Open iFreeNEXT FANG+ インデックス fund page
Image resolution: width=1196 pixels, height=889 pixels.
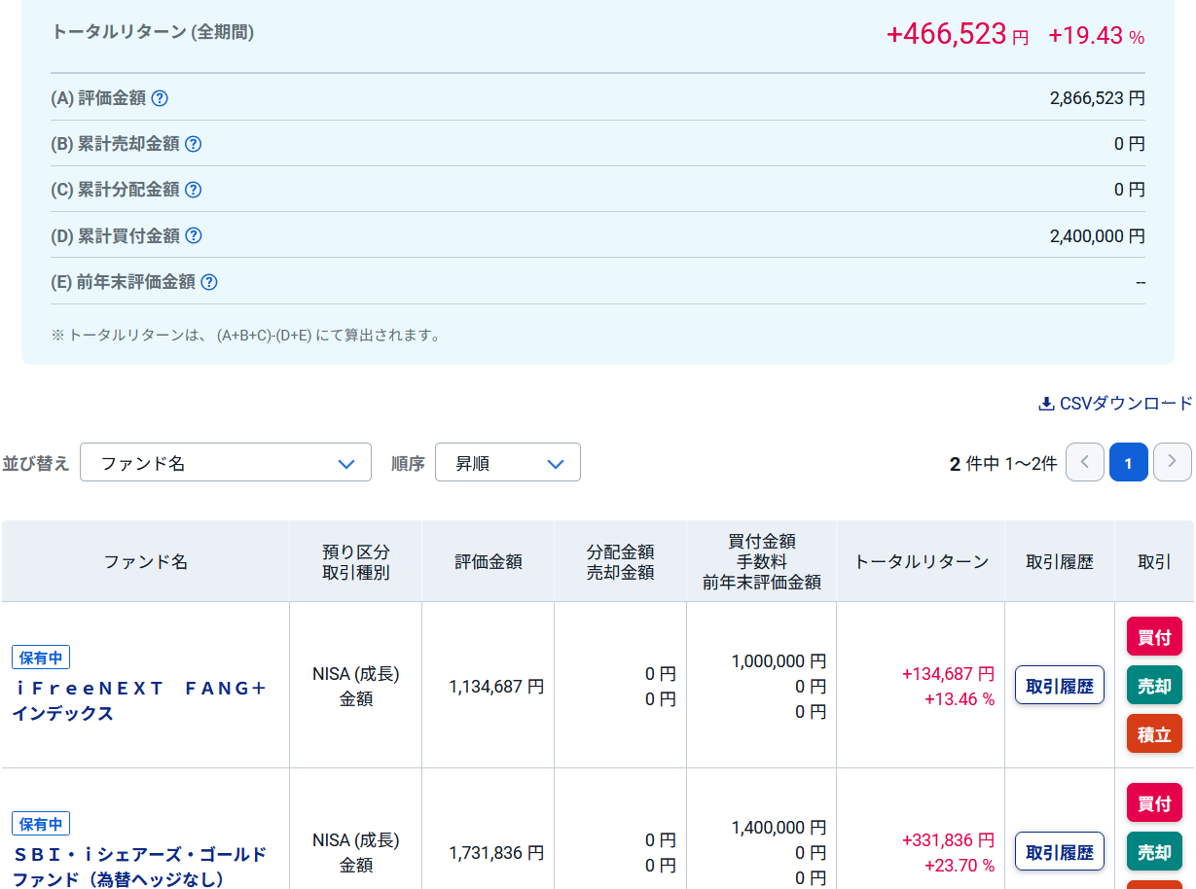(x=139, y=700)
